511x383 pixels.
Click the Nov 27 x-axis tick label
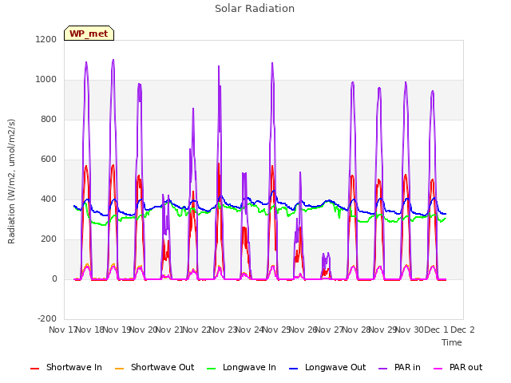tap(329, 330)
